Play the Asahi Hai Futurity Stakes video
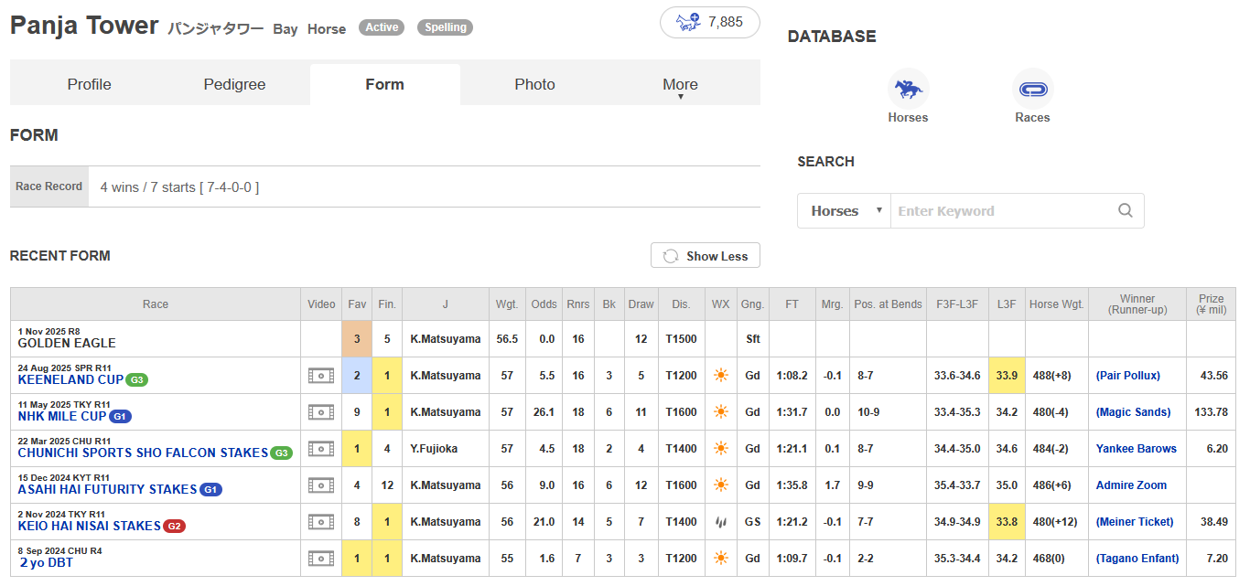 tap(320, 485)
